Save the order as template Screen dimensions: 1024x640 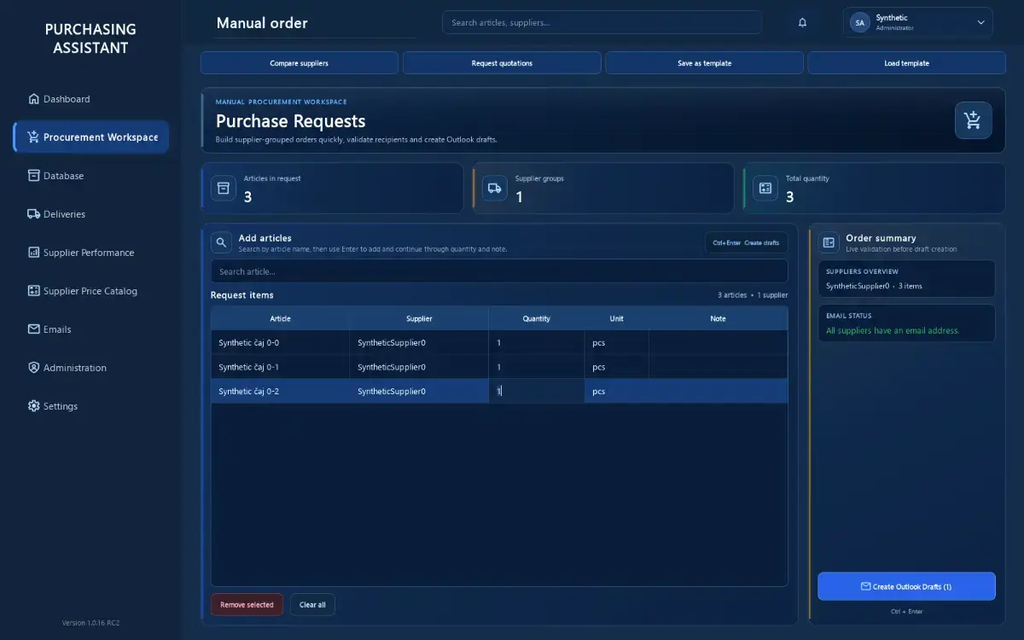pos(704,63)
